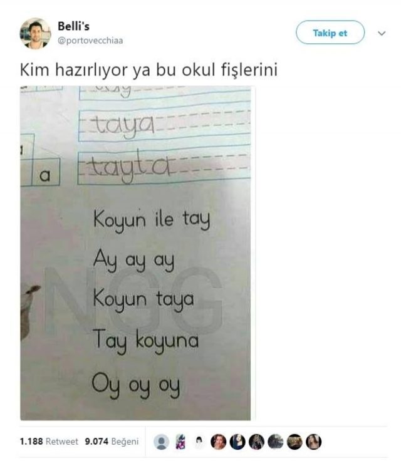Click the handwritten 'tayta' line in photo

[131, 167]
